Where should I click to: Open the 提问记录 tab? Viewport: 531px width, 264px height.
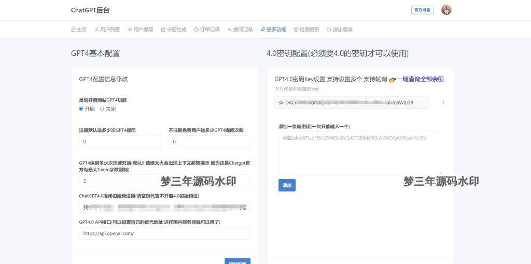(x=240, y=30)
